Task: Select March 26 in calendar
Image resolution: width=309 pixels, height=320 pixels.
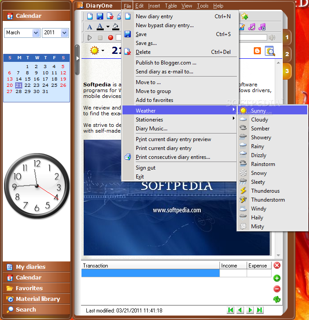Action: pyautogui.click(x=63, y=85)
